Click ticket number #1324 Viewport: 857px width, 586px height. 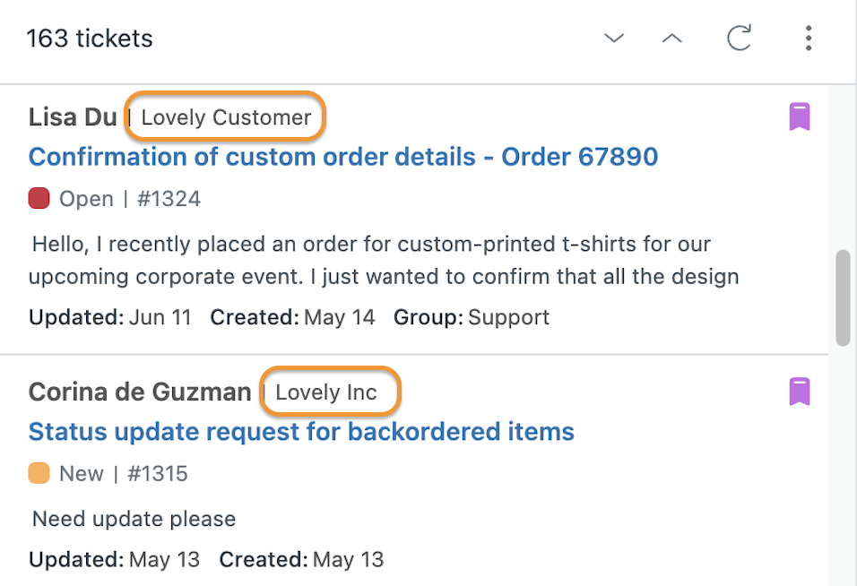[169, 199]
